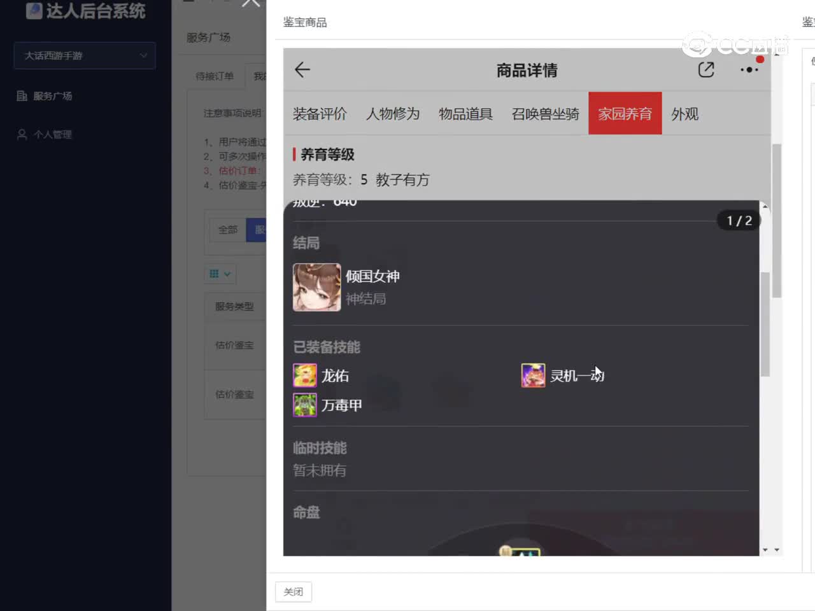The image size is (815, 611).
Task: Select the 外观 tab
Action: click(x=685, y=114)
